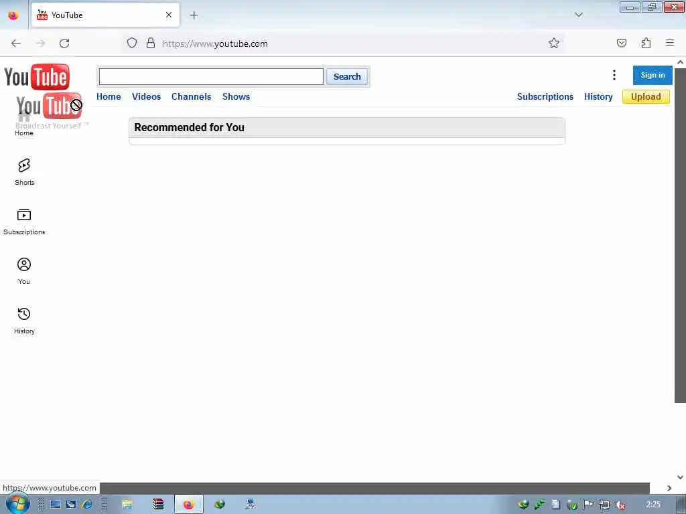Click the blue Sign in button

coord(653,75)
